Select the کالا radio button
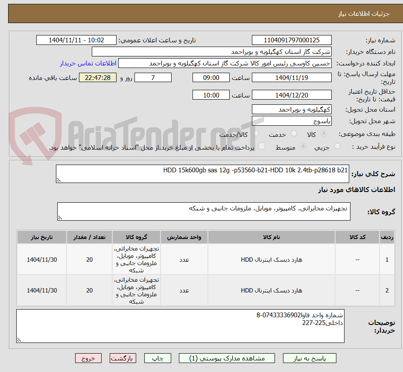The width and height of the screenshot is (403, 372). [x=324, y=133]
